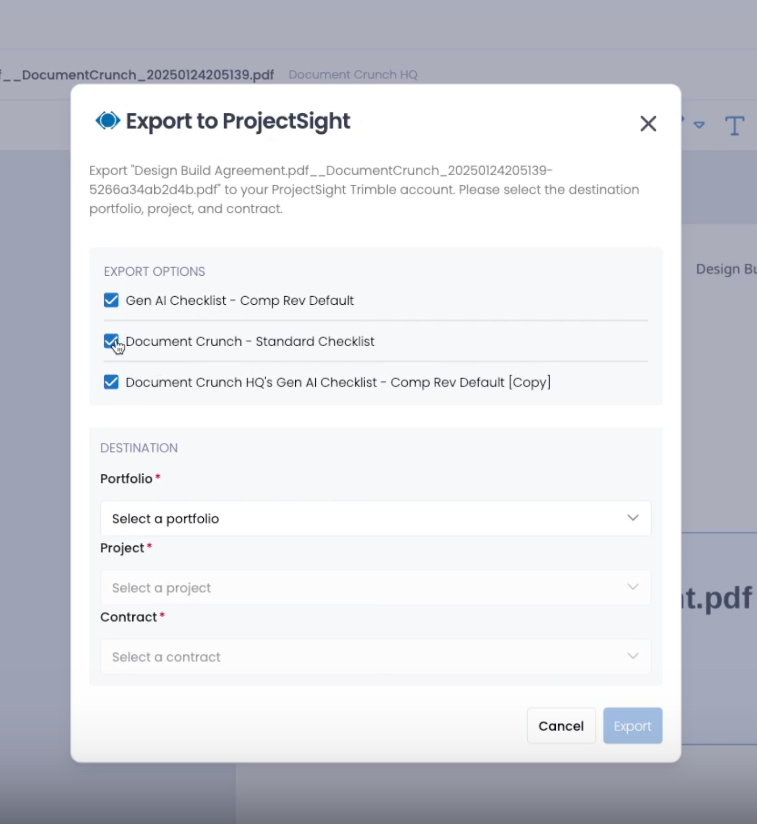The height and width of the screenshot is (824, 757).
Task: Click the Cancel button
Action: [x=561, y=725]
